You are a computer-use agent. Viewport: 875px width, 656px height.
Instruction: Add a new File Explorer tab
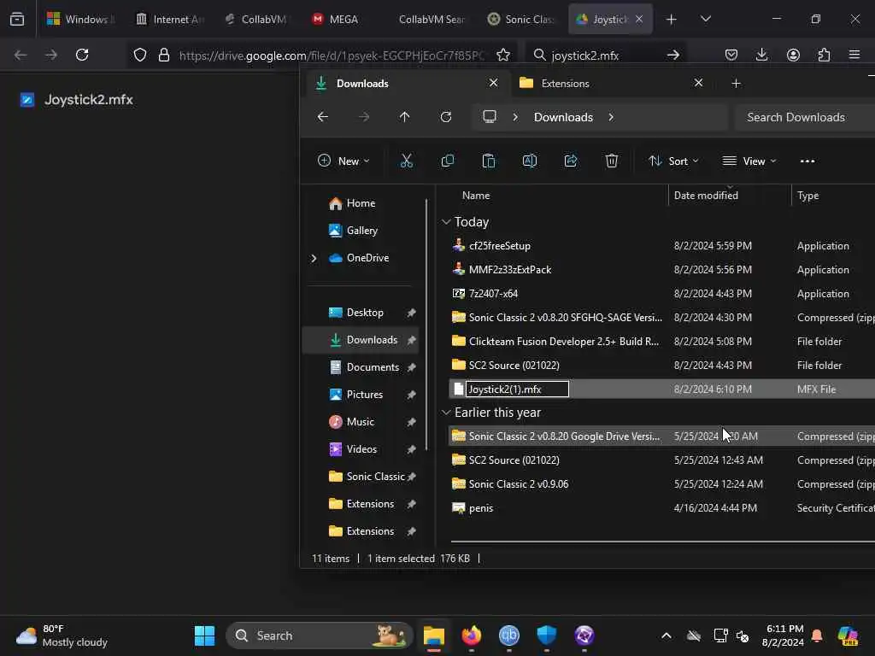(x=736, y=83)
